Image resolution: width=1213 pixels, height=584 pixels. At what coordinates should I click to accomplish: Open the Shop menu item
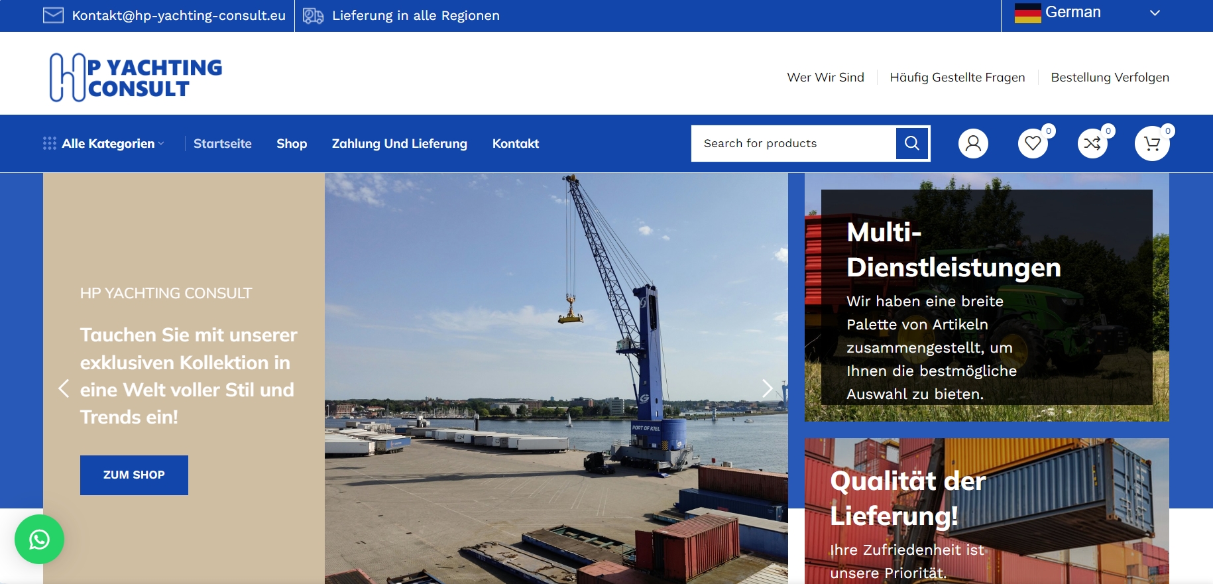(292, 143)
